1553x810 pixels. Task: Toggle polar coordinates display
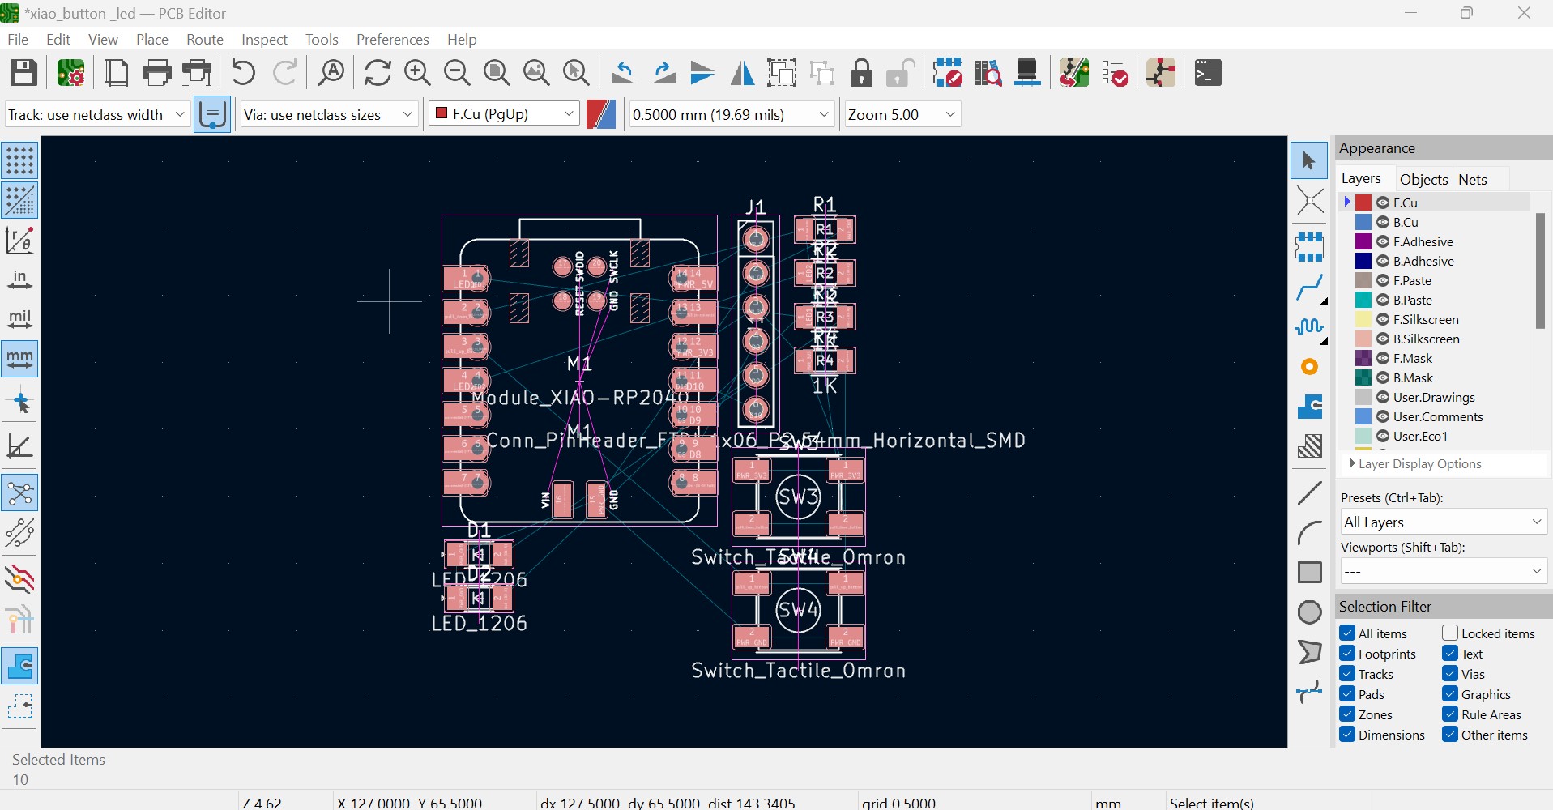point(19,241)
